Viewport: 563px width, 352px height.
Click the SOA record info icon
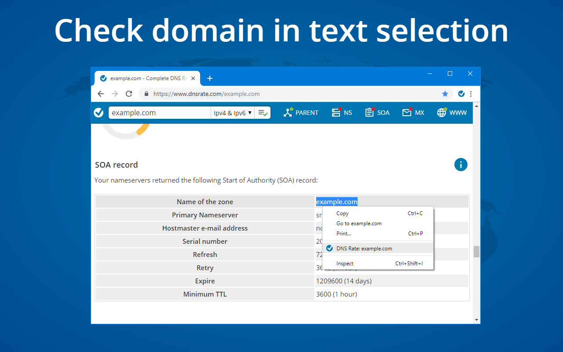tap(461, 165)
